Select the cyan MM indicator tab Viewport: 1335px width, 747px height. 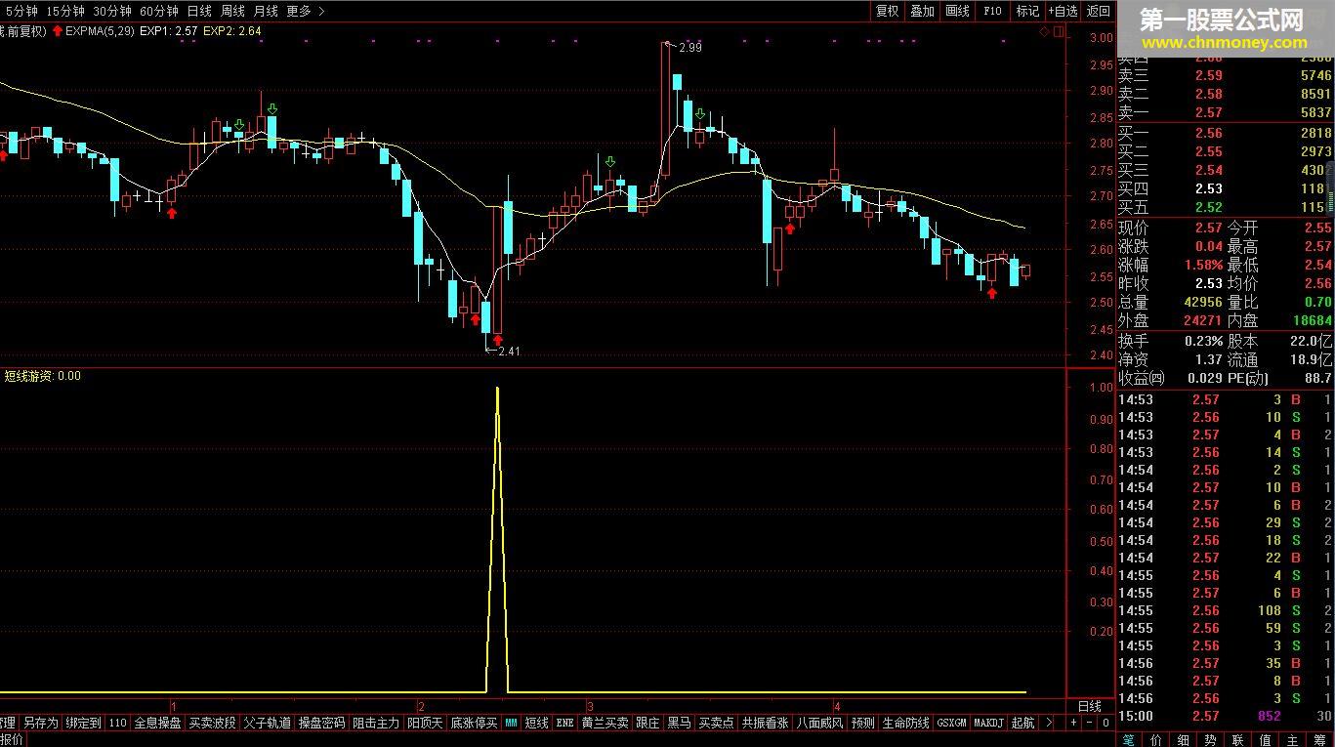511,724
